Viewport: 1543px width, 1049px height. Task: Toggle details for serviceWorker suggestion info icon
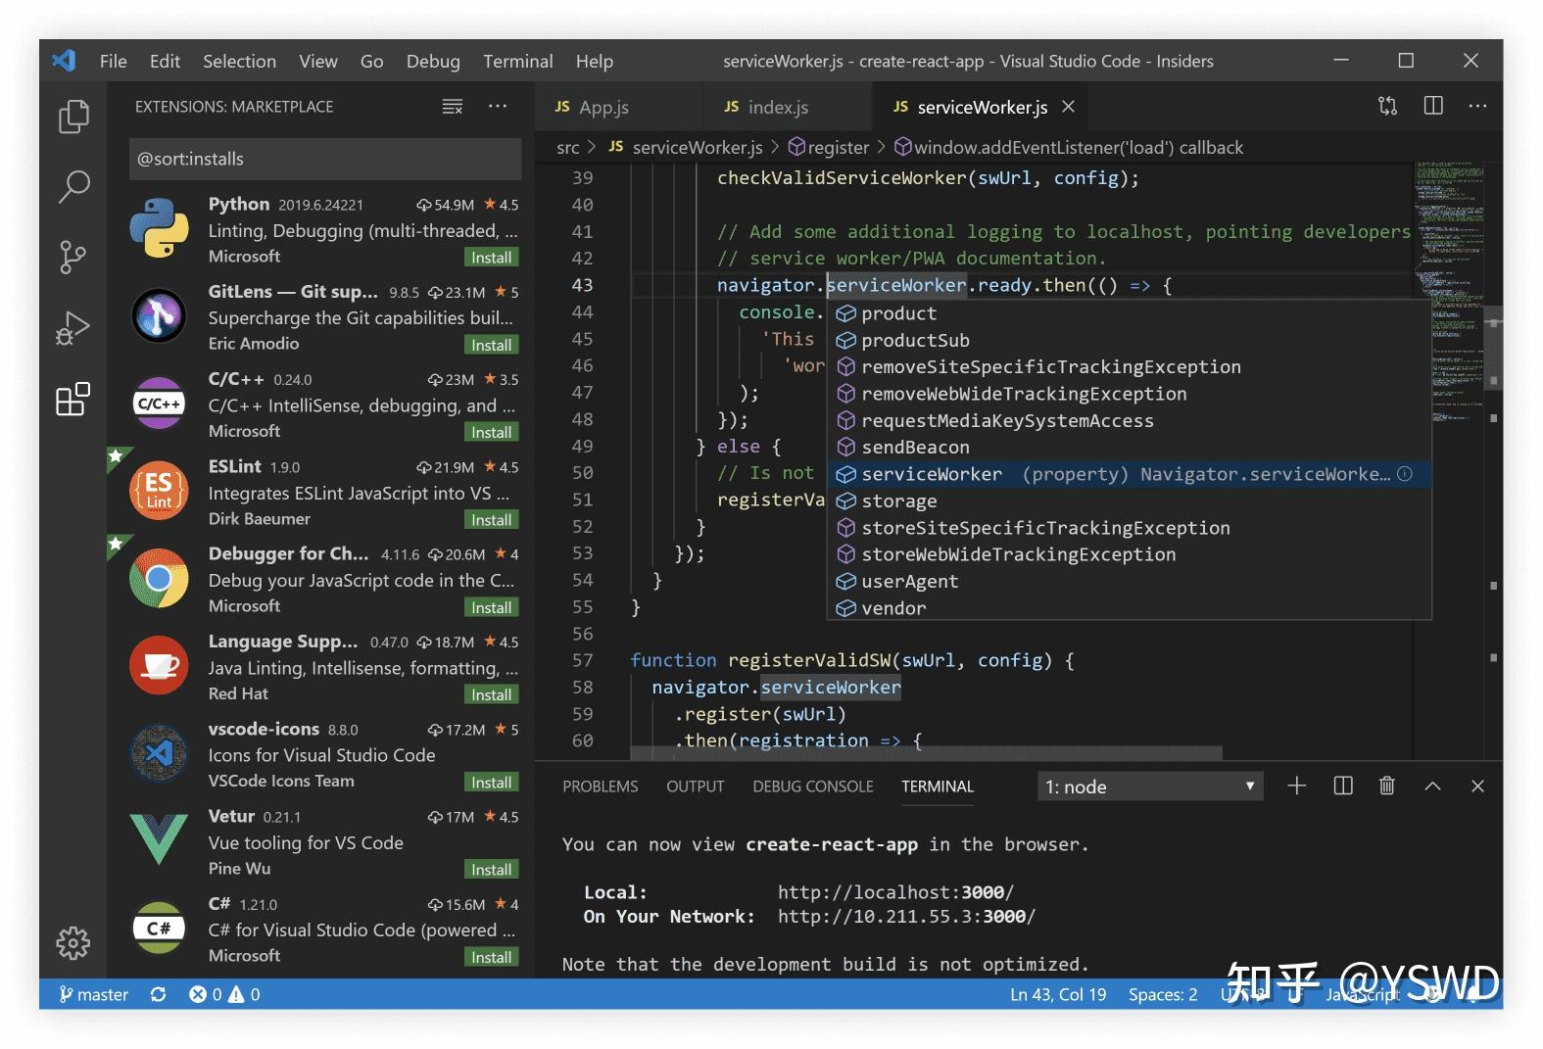pos(1405,474)
